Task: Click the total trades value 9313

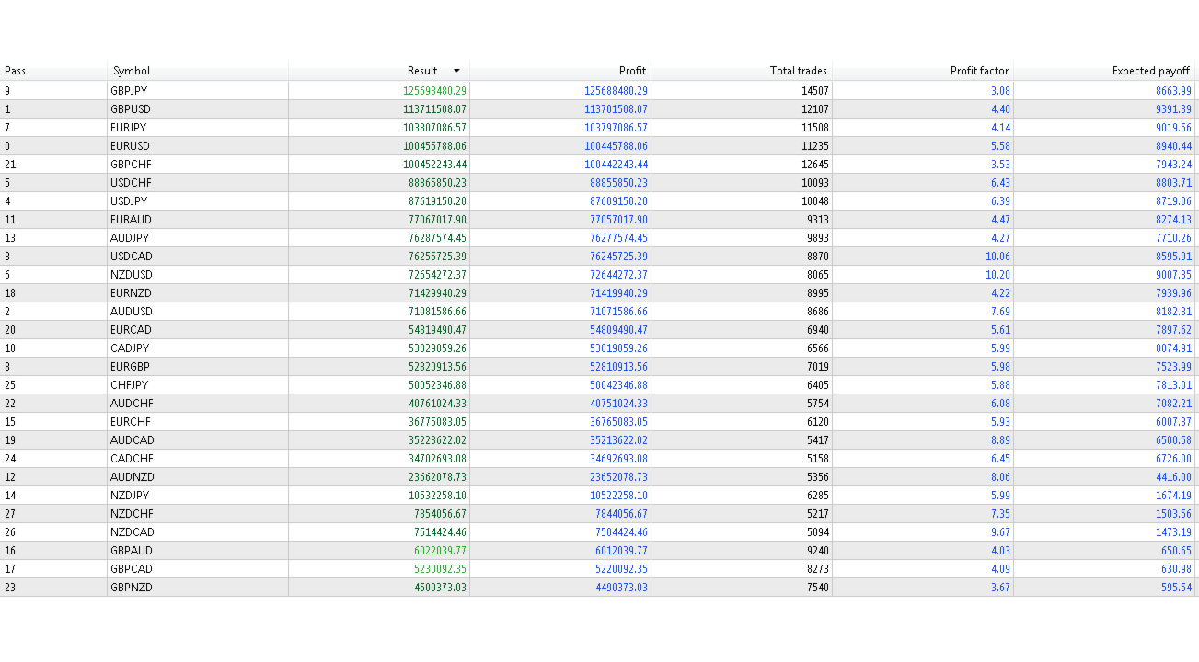Action: click(x=818, y=220)
